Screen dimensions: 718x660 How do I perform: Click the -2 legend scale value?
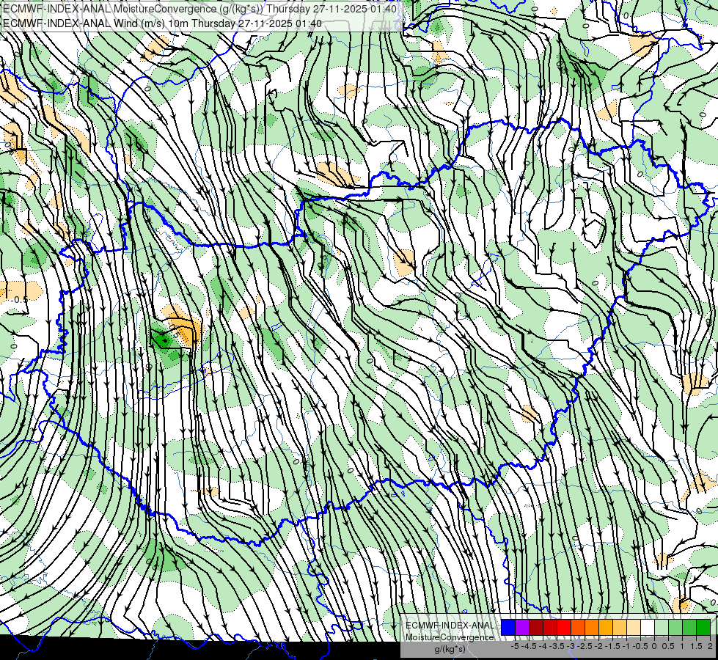598,646
